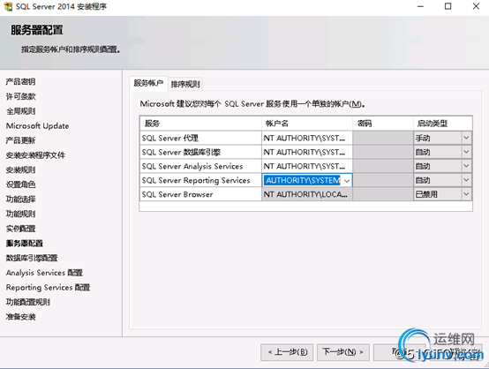This screenshot has width=489, height=369.
Task: Click 许可条款 step in sidebar
Action: point(20,96)
